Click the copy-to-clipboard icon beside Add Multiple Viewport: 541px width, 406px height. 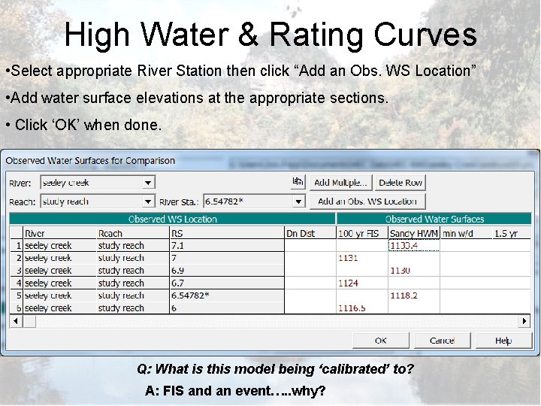pyautogui.click(x=298, y=182)
